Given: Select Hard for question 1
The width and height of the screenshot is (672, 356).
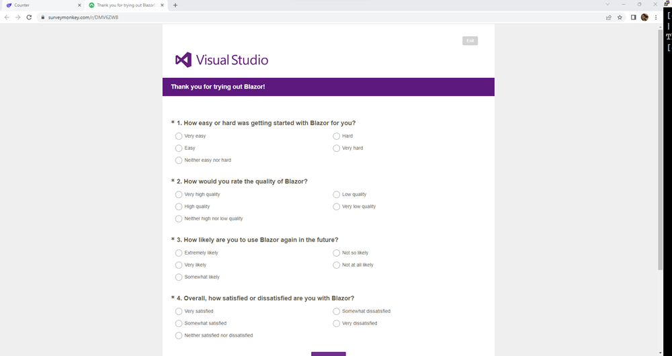Looking at the screenshot, I should click(x=337, y=136).
